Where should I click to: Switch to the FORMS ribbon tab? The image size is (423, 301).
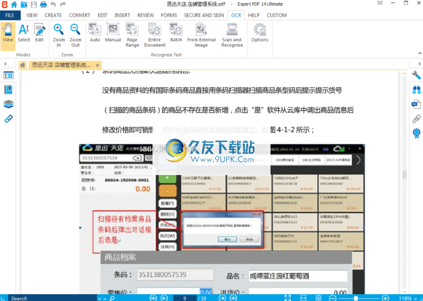(169, 15)
